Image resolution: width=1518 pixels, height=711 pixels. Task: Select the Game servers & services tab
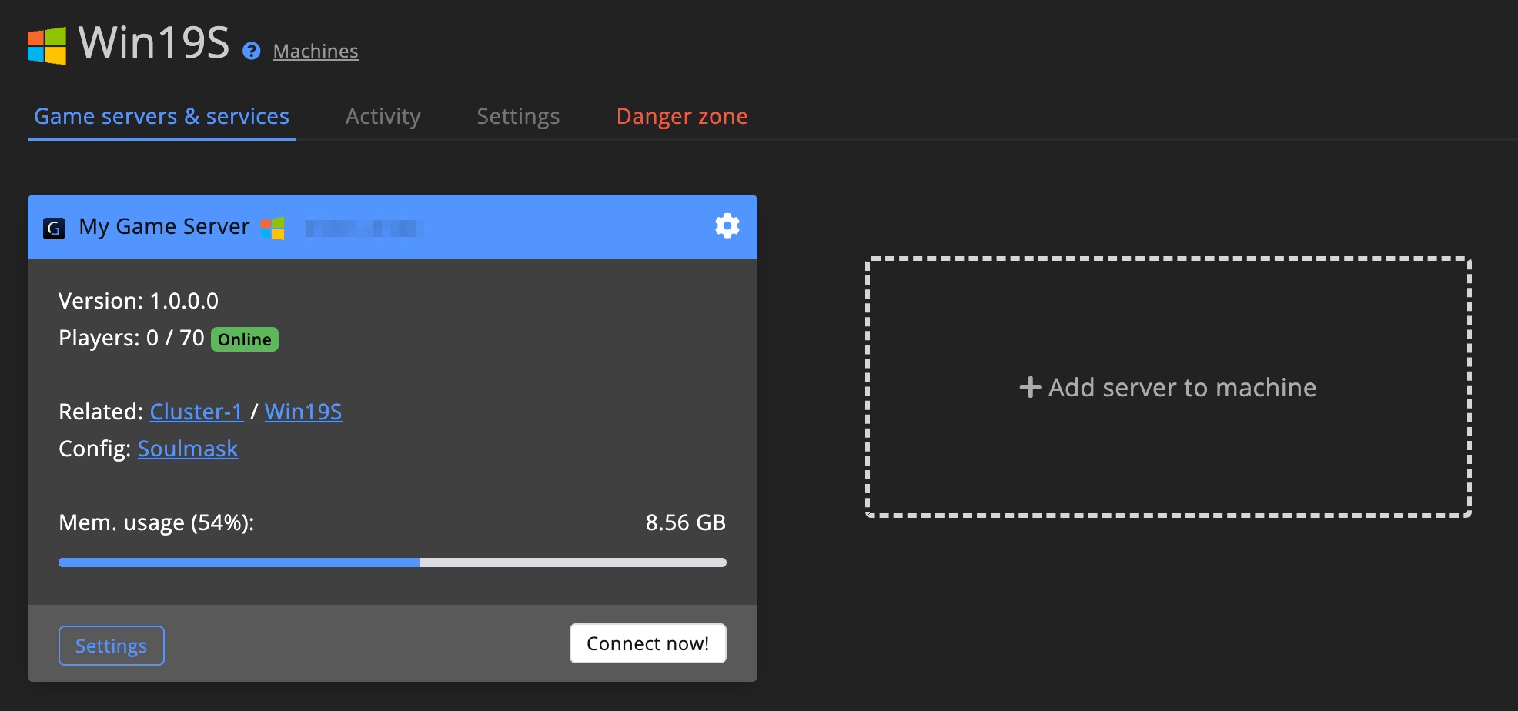point(162,116)
